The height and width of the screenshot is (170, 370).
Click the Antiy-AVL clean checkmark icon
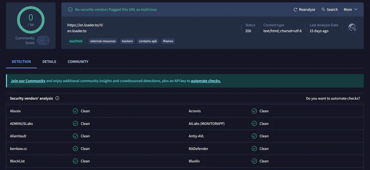click(x=254, y=136)
